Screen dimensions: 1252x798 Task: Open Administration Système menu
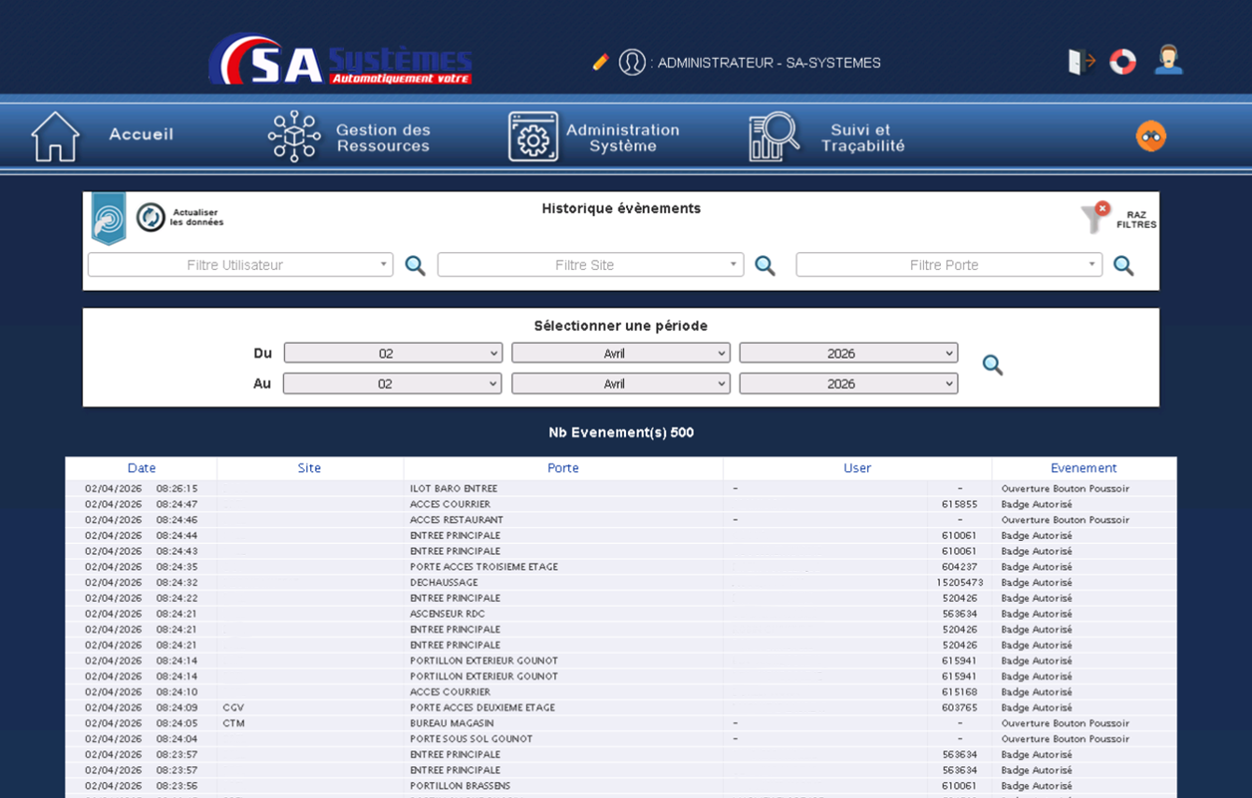point(594,137)
